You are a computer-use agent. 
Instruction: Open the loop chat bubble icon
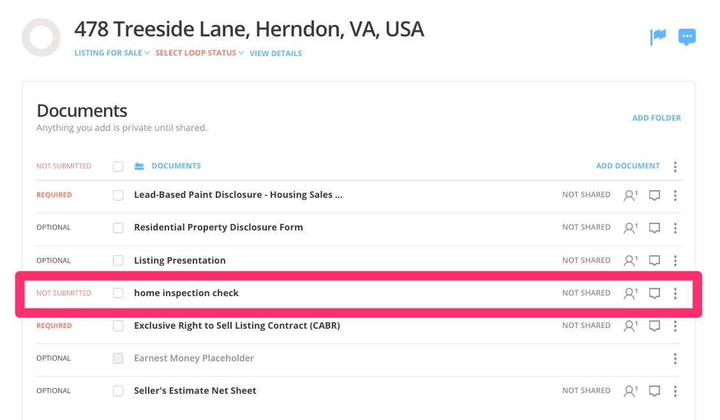tap(687, 38)
